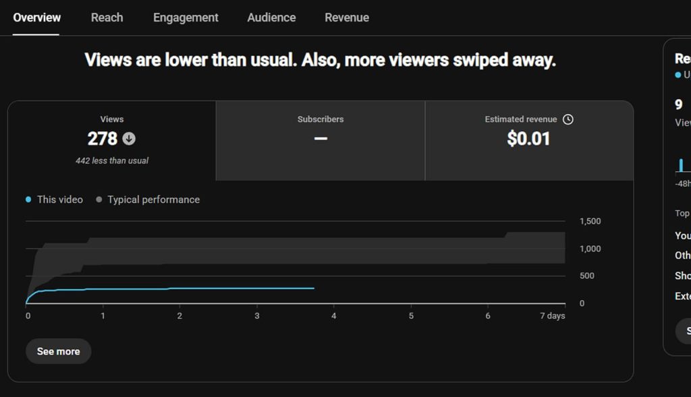Image resolution: width=691 pixels, height=397 pixels.
Task: Click the '7 days' x-axis label
Action: 553,315
